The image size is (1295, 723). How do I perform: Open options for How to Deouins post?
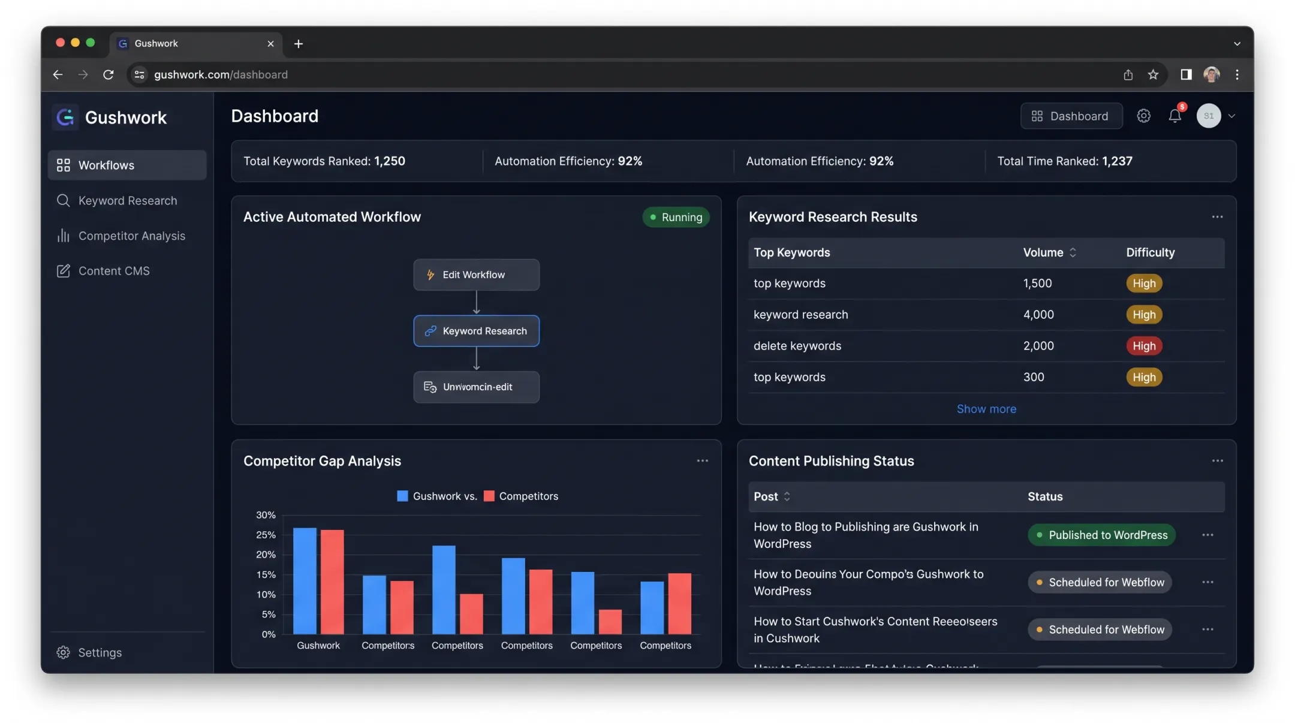(x=1207, y=582)
